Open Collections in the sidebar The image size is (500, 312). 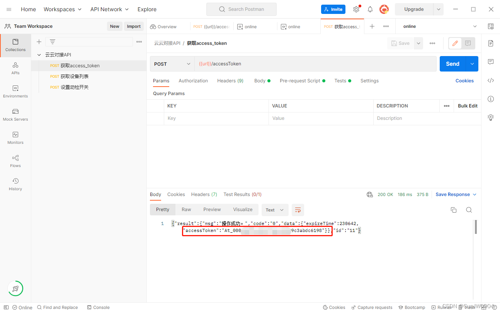click(x=15, y=45)
